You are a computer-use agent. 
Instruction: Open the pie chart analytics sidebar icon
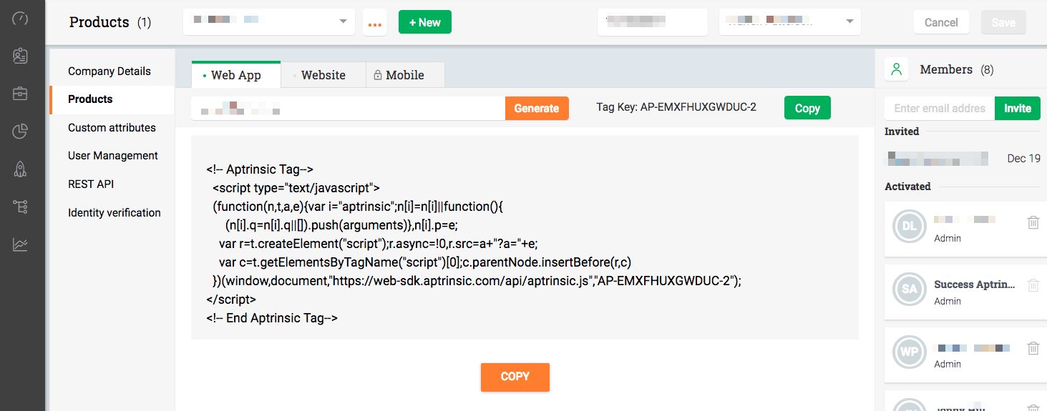(20, 131)
